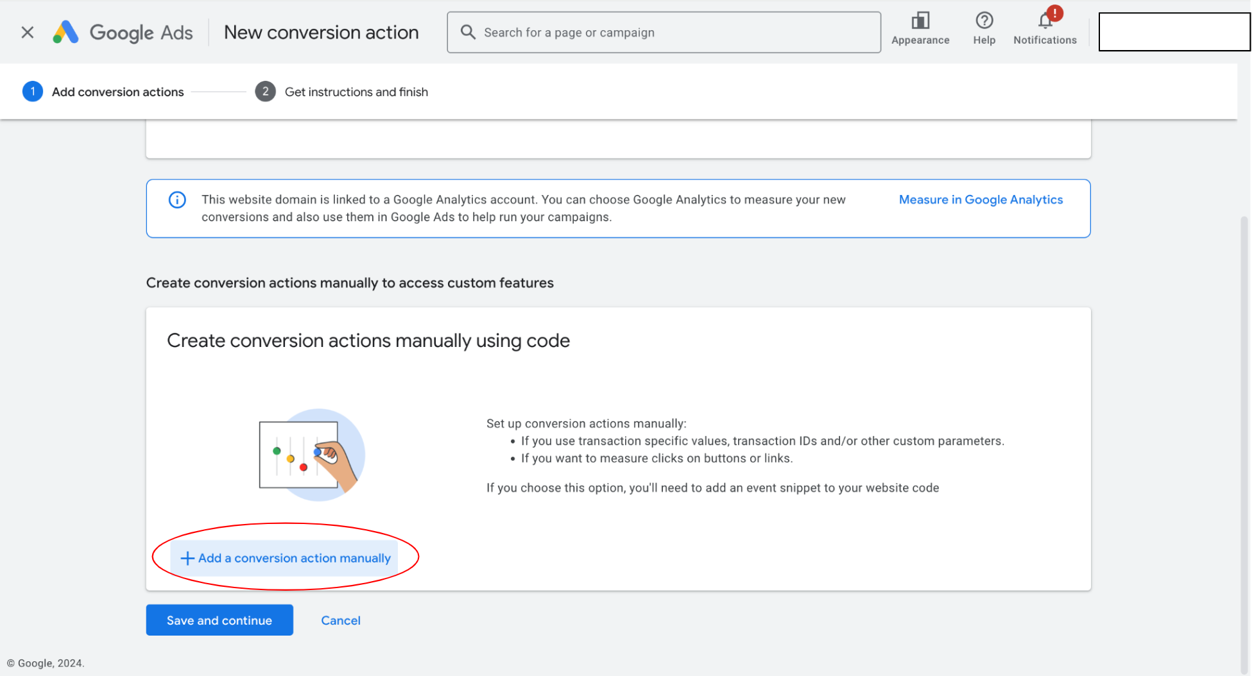
Task: Go to step 2 Get instructions and finish
Action: coord(356,92)
